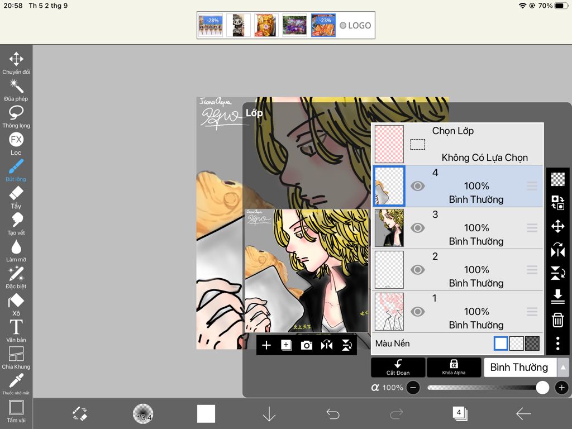The height and width of the screenshot is (429, 572).
Task: Select the Xô bucket fill tool
Action: coord(16,304)
